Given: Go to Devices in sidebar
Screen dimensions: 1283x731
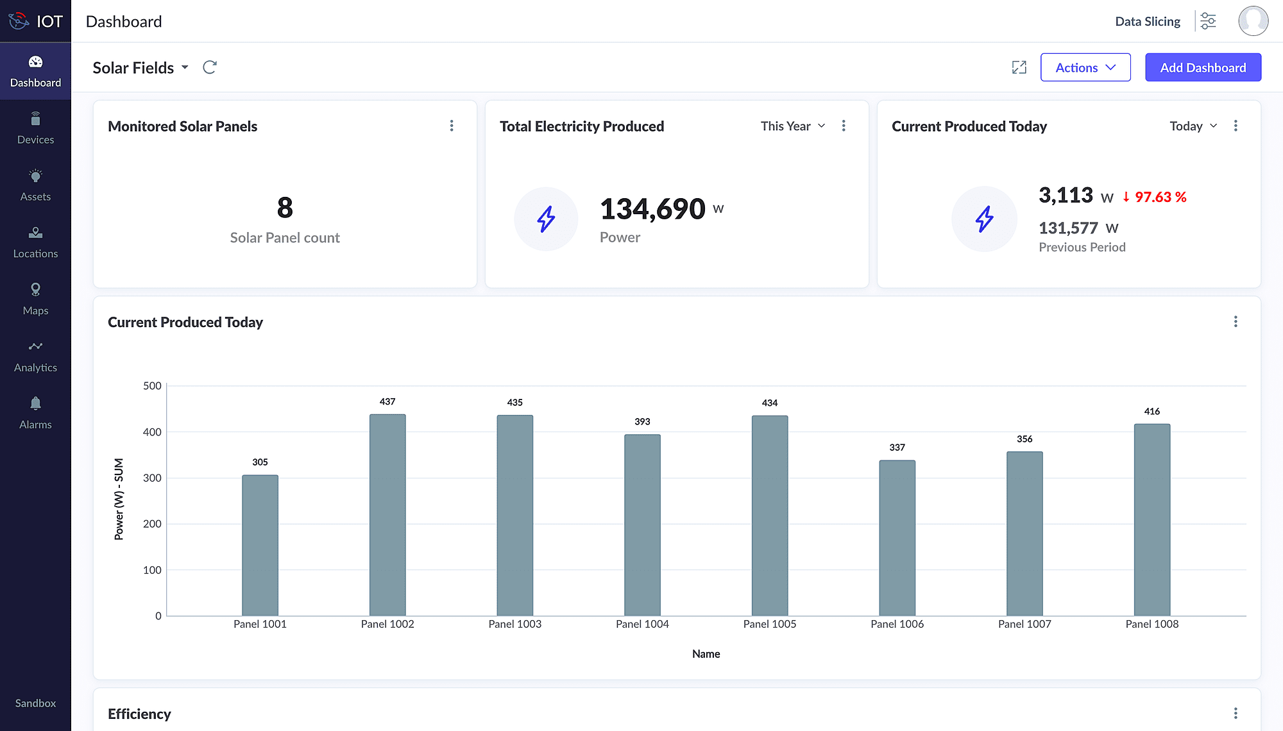Looking at the screenshot, I should click(x=35, y=128).
